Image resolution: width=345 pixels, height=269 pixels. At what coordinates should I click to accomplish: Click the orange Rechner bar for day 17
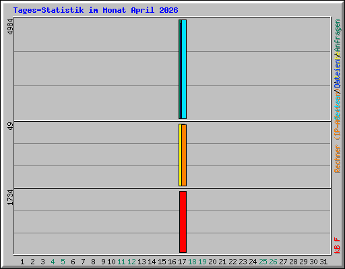pyautogui.click(x=184, y=155)
